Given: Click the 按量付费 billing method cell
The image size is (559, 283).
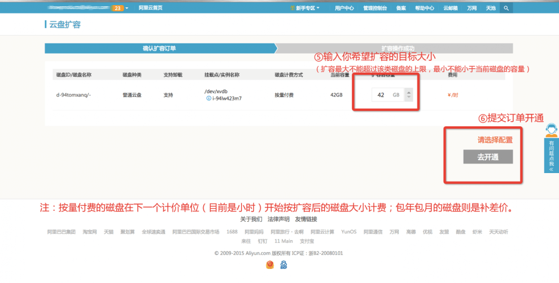Looking at the screenshot, I should point(284,95).
